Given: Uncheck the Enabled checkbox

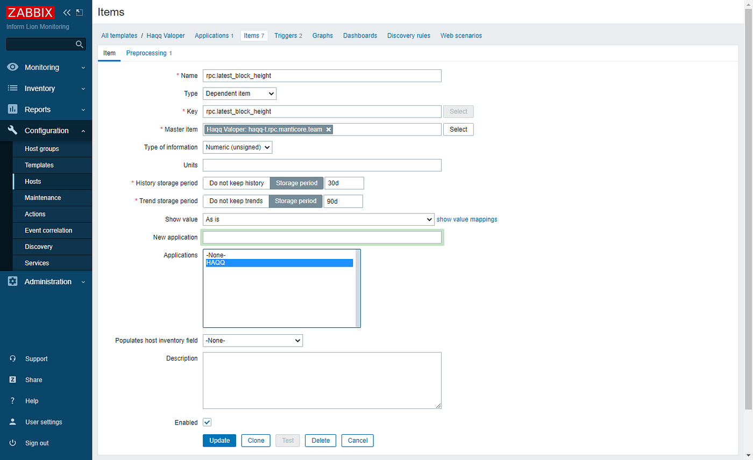Looking at the screenshot, I should pos(207,422).
